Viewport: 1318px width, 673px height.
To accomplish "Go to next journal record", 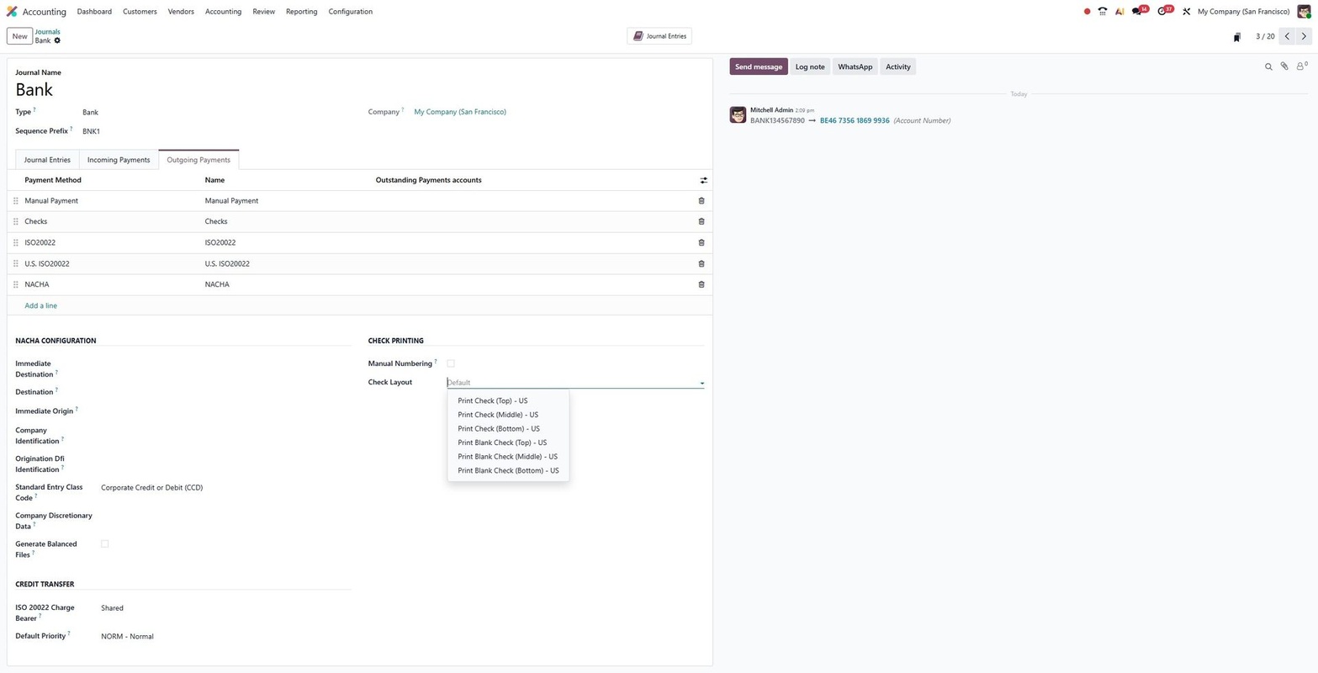I will [x=1304, y=36].
